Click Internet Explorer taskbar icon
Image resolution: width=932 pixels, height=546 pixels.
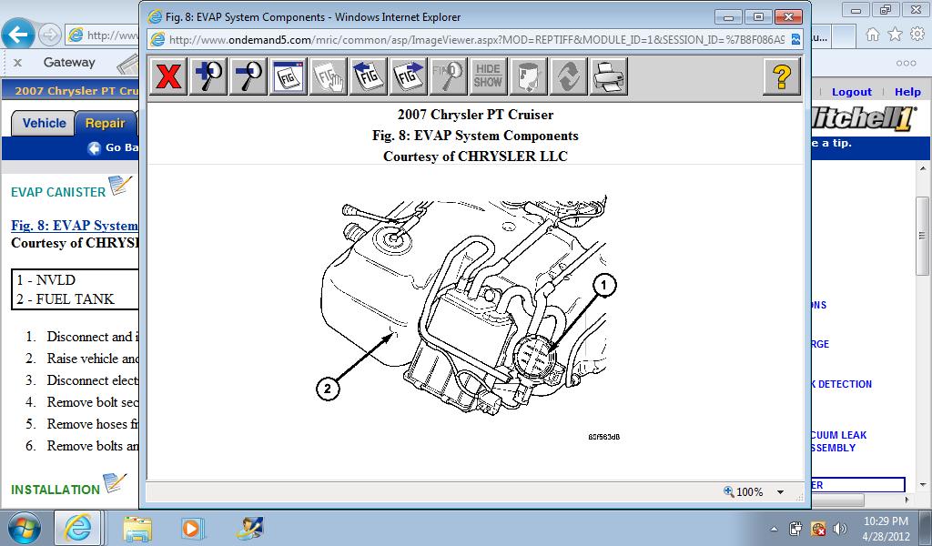tap(78, 528)
